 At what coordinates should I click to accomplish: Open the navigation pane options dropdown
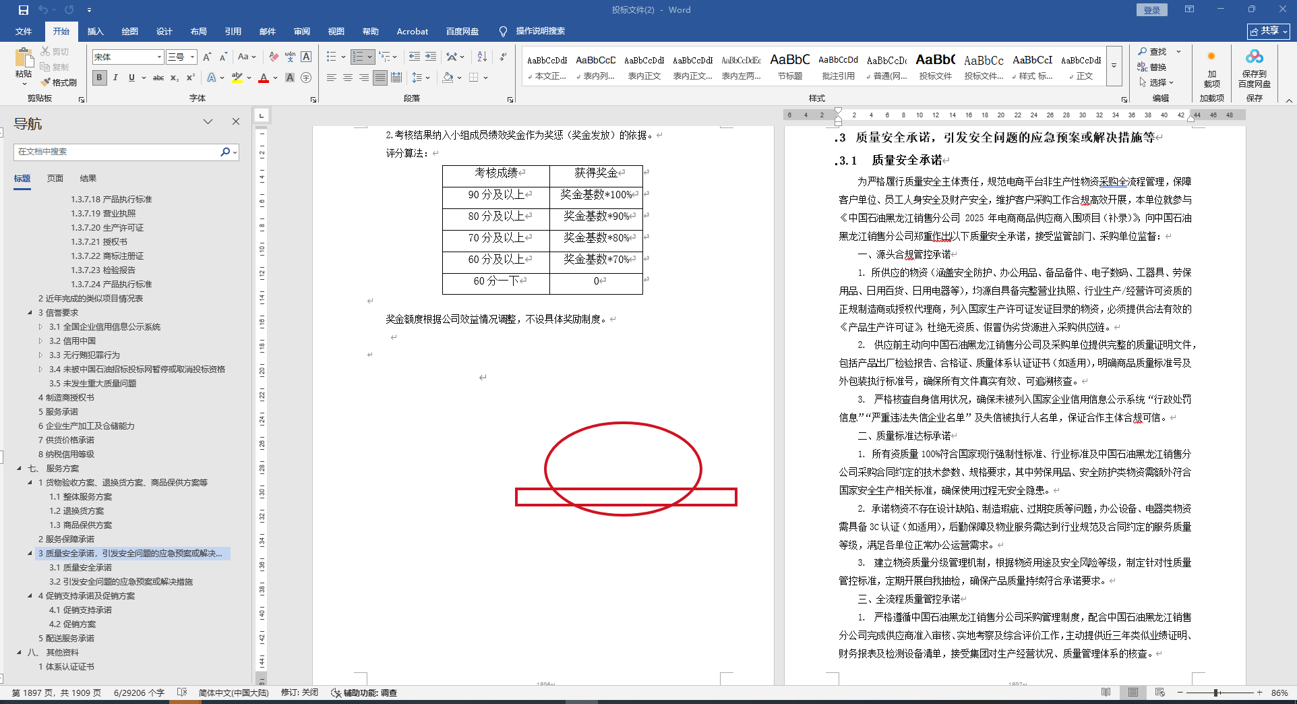point(208,121)
